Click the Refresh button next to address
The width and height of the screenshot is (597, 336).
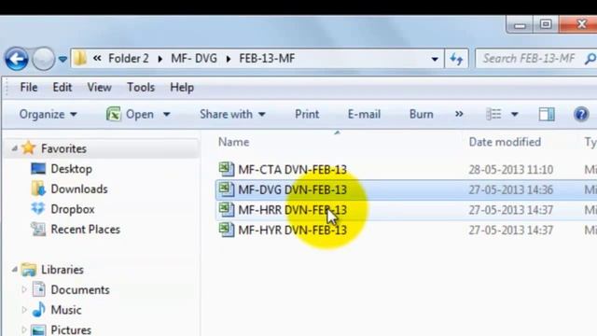click(456, 59)
